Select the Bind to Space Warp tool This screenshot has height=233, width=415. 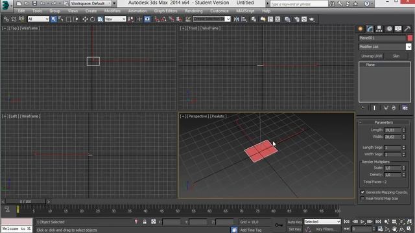[21, 19]
